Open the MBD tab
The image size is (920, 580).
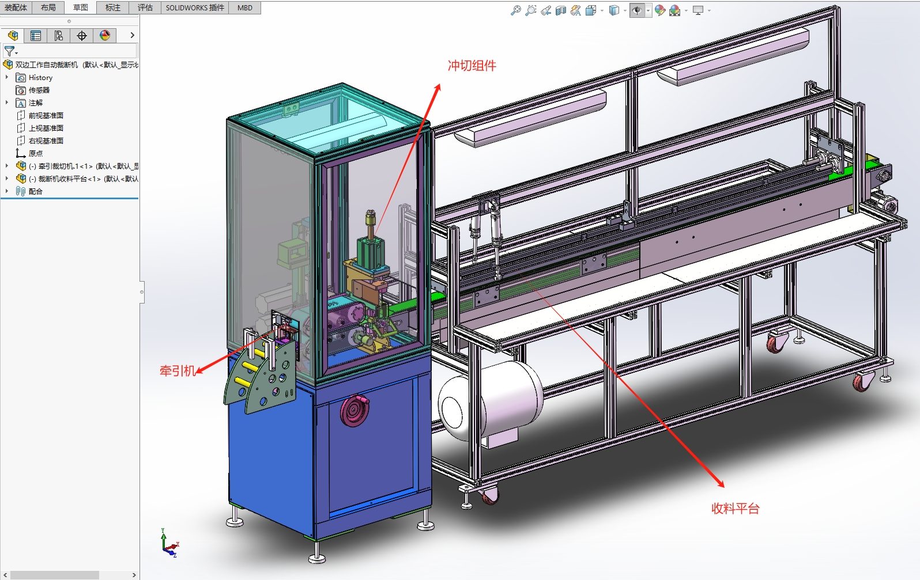click(245, 7)
